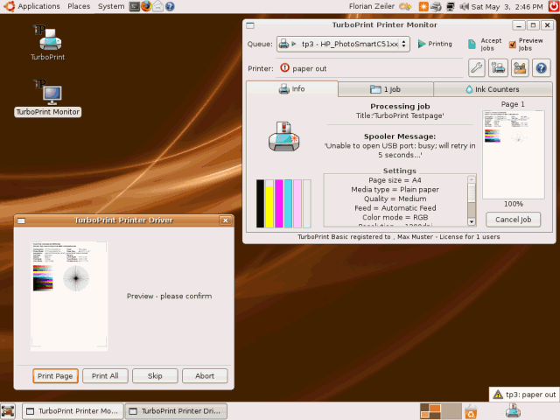Image resolution: width=560 pixels, height=420 pixels.
Task: Click the printer tray icon in top panel
Action: [x=436, y=6]
